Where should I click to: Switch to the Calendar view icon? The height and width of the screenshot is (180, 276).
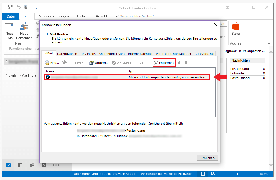(x=20, y=165)
